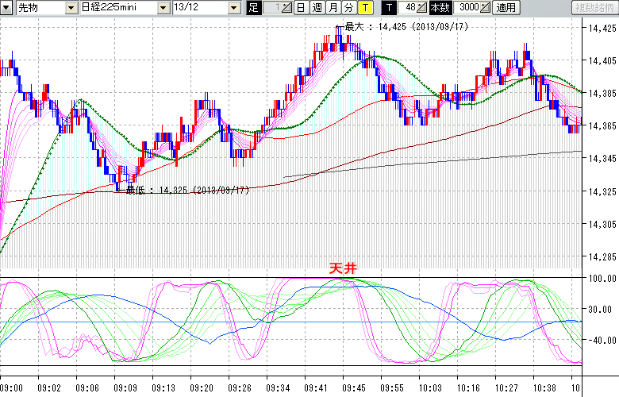Image resolution: width=619 pixels, height=397 pixels.
Task: Click the spinner beside the 3000 bar count
Action: 486,7
